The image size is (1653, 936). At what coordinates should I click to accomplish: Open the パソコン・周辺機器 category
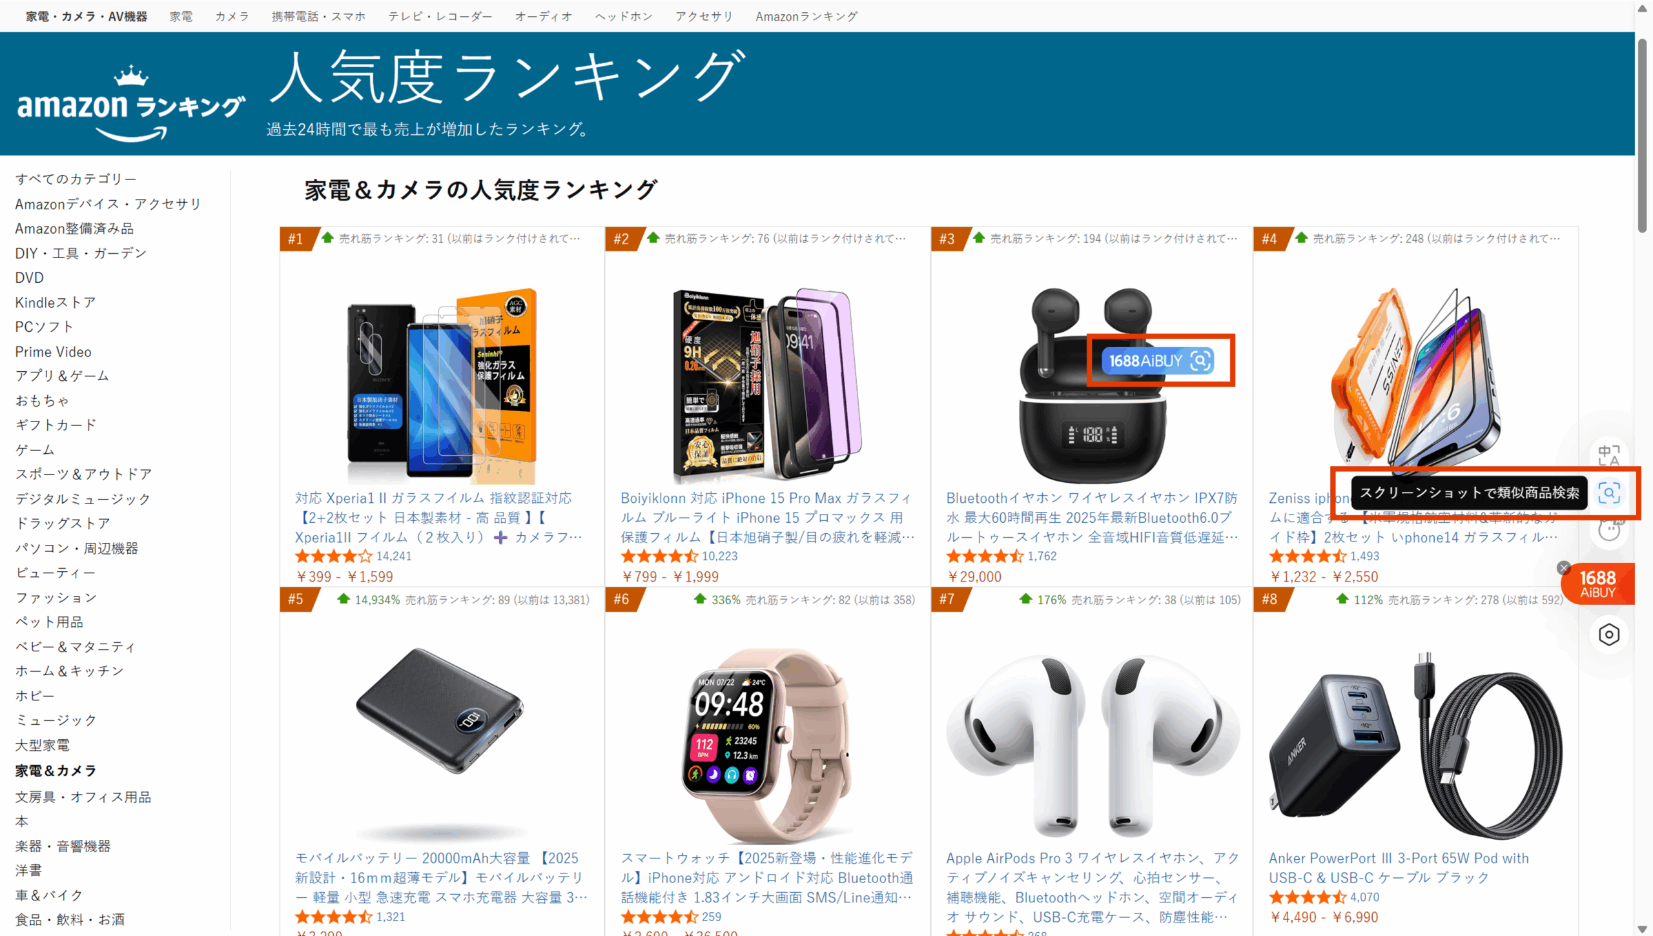coord(77,548)
